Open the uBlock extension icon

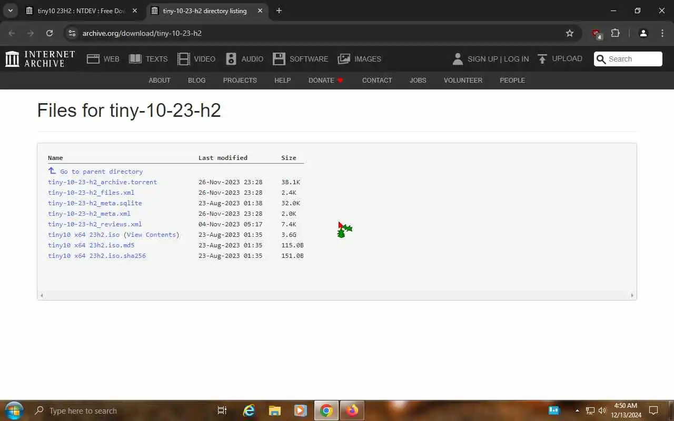coord(597,34)
